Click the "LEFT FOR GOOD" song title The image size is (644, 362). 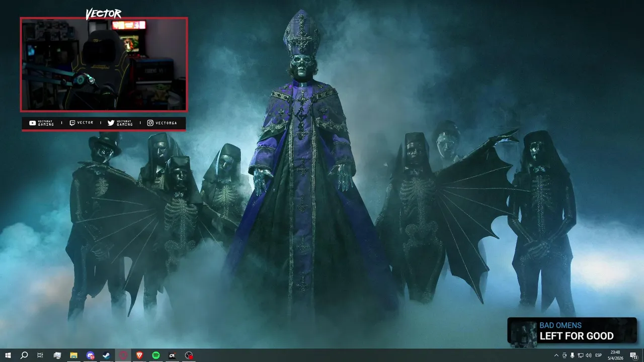577,336
